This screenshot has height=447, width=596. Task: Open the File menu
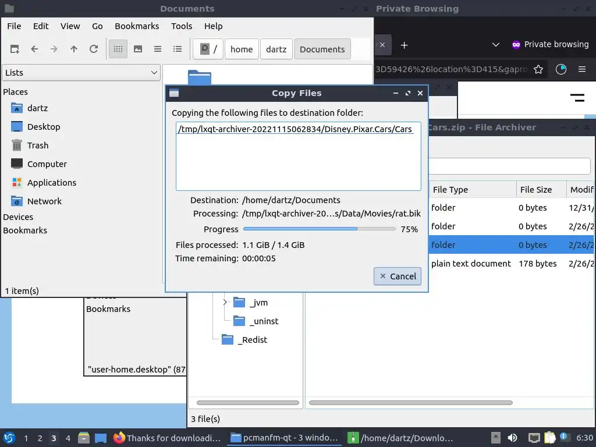point(14,26)
